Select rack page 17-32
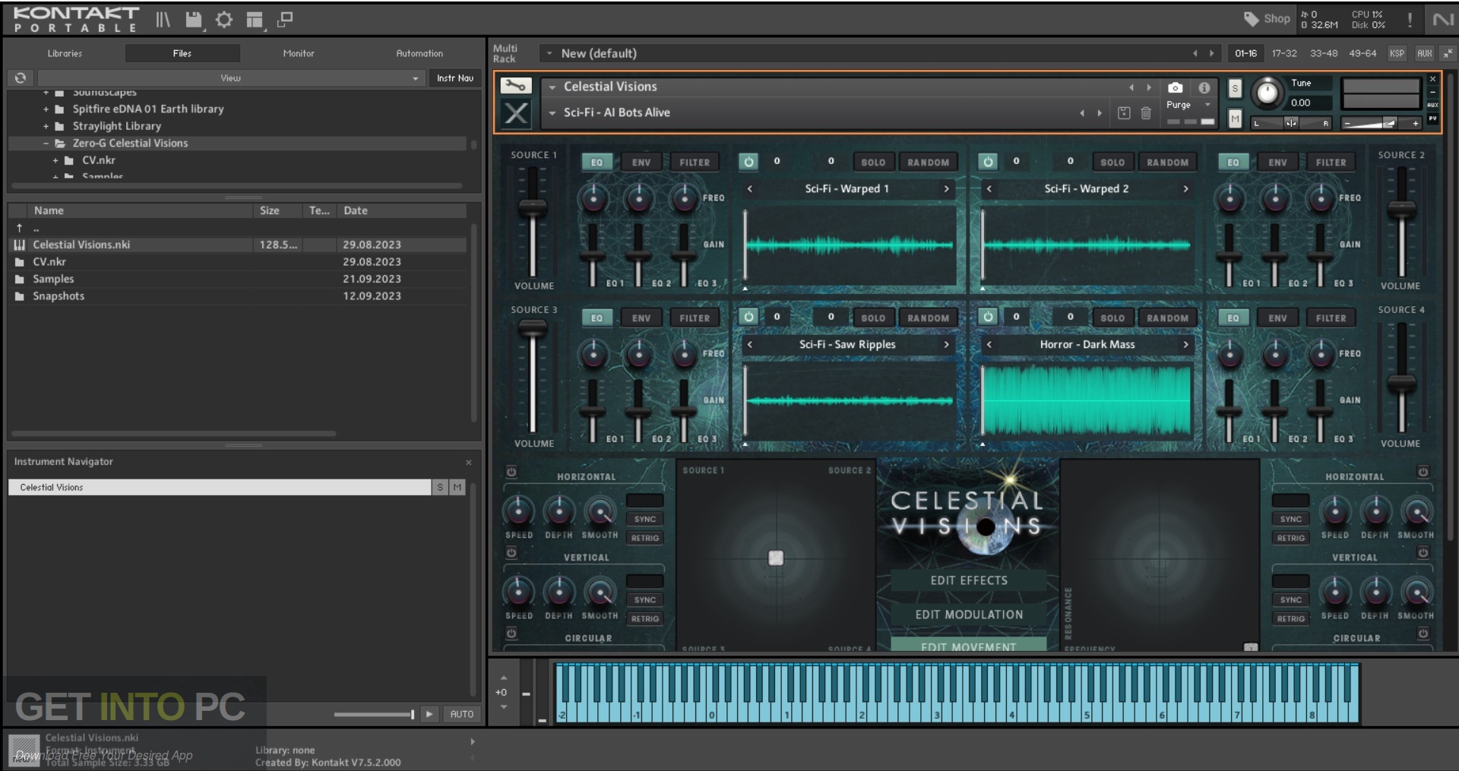 pos(1284,53)
